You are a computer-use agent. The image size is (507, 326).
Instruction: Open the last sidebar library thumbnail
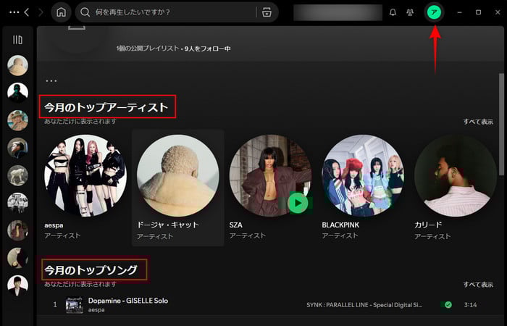[x=18, y=285]
